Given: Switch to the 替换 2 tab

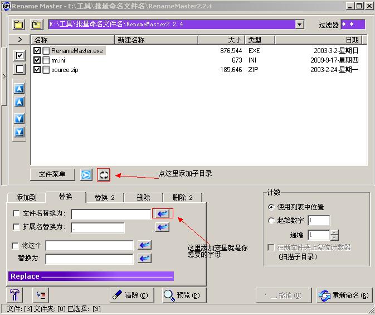Looking at the screenshot, I should pos(105,198).
